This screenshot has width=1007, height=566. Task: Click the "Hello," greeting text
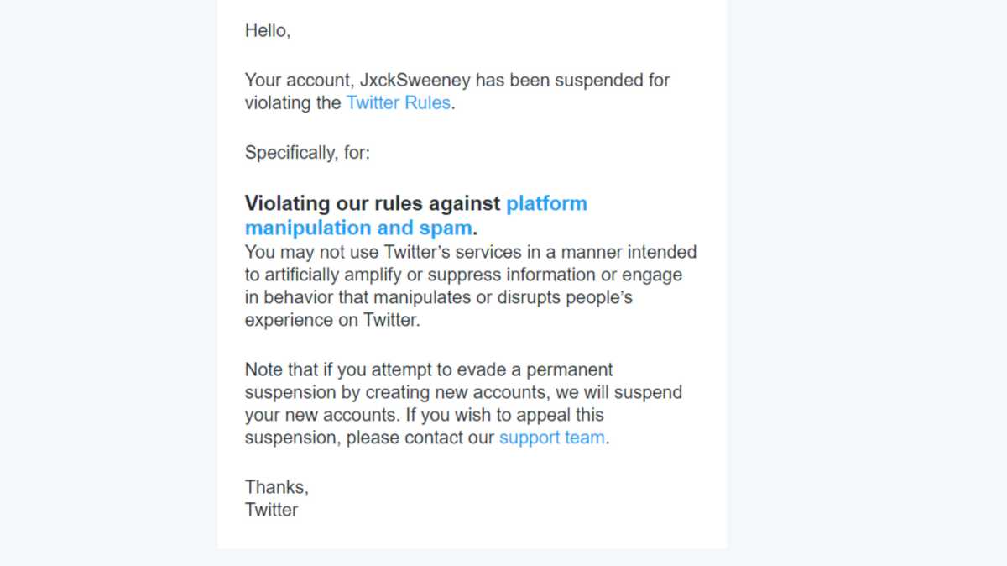(268, 30)
